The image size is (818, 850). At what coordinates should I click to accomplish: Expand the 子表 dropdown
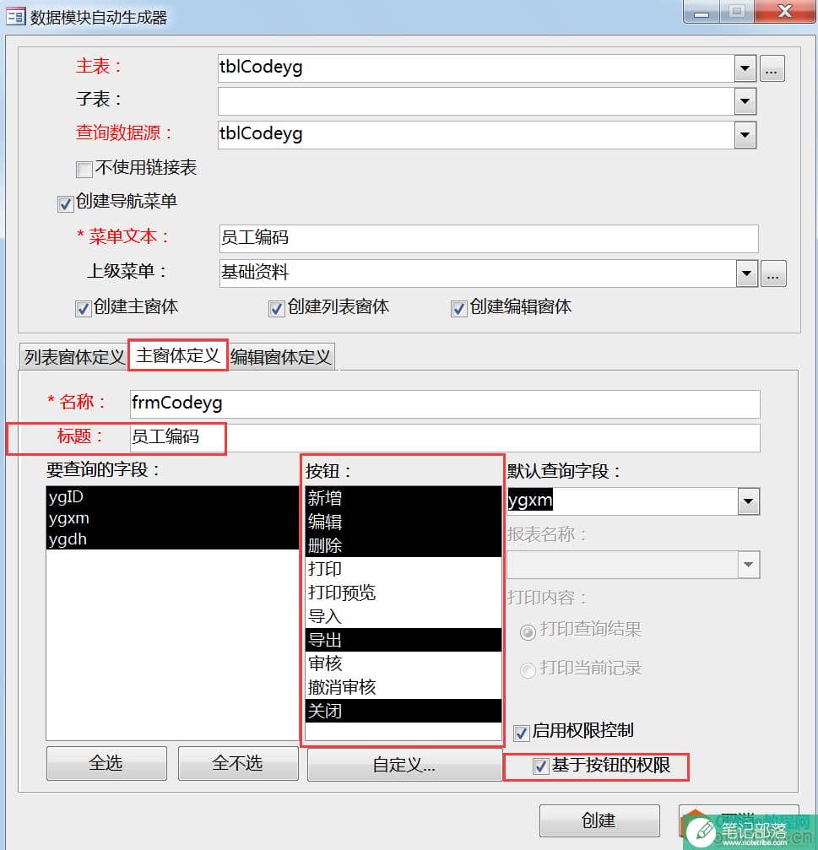(x=745, y=101)
